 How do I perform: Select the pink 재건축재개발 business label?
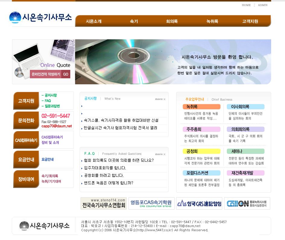pyautogui.click(x=245, y=173)
